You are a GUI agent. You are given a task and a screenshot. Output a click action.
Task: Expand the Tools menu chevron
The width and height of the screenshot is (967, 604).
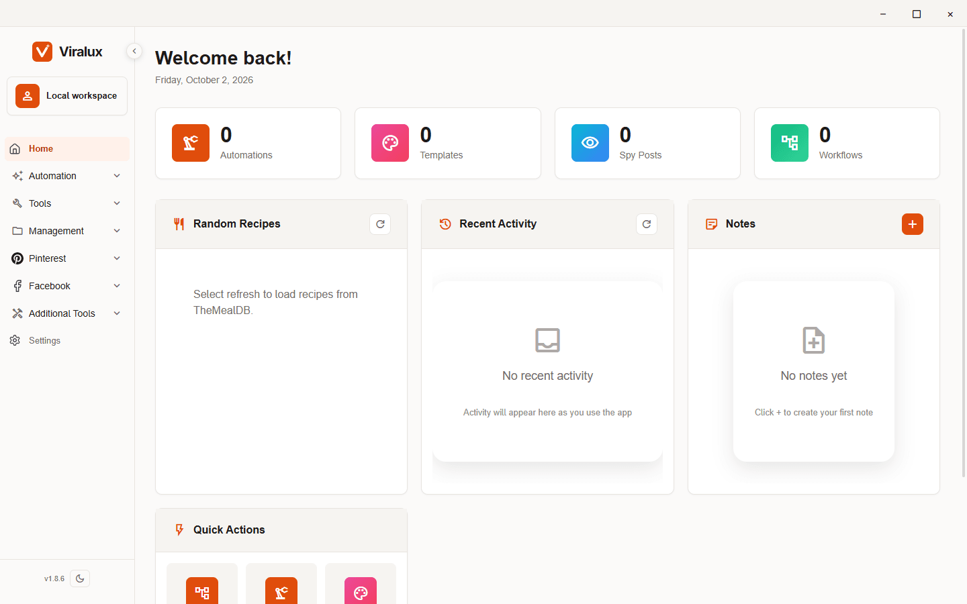(117, 203)
